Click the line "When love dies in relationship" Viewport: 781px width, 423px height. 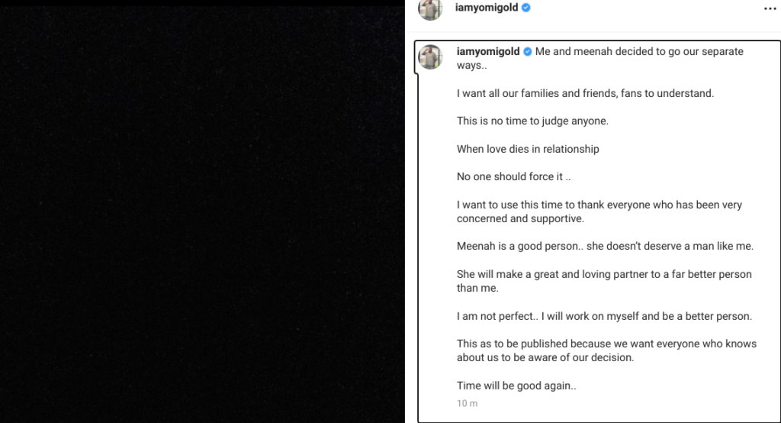pos(528,149)
